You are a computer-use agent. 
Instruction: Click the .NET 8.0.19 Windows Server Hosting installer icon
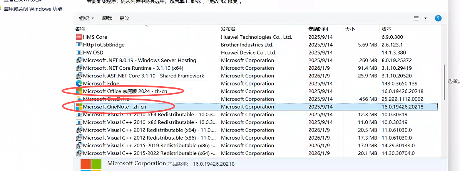[79, 60]
